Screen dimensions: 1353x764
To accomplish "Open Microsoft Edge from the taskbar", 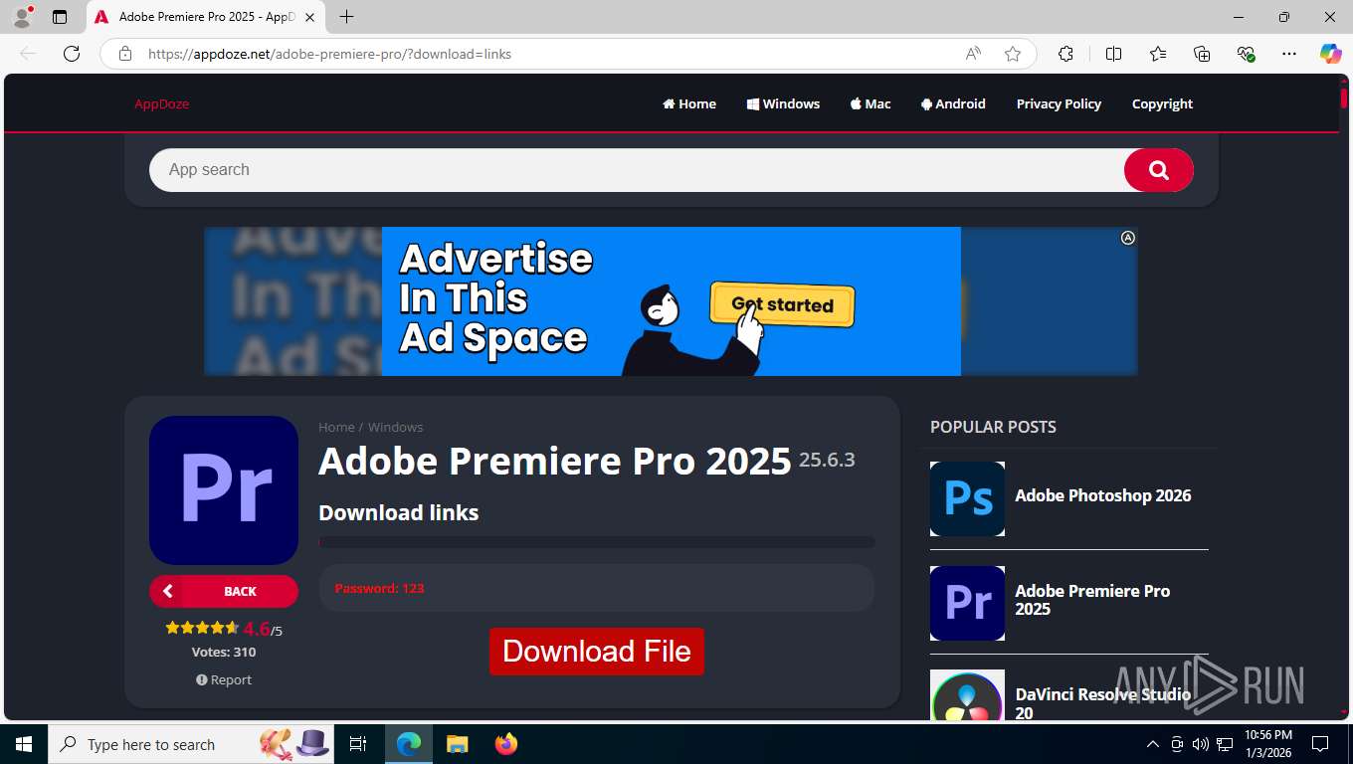I will 409,744.
